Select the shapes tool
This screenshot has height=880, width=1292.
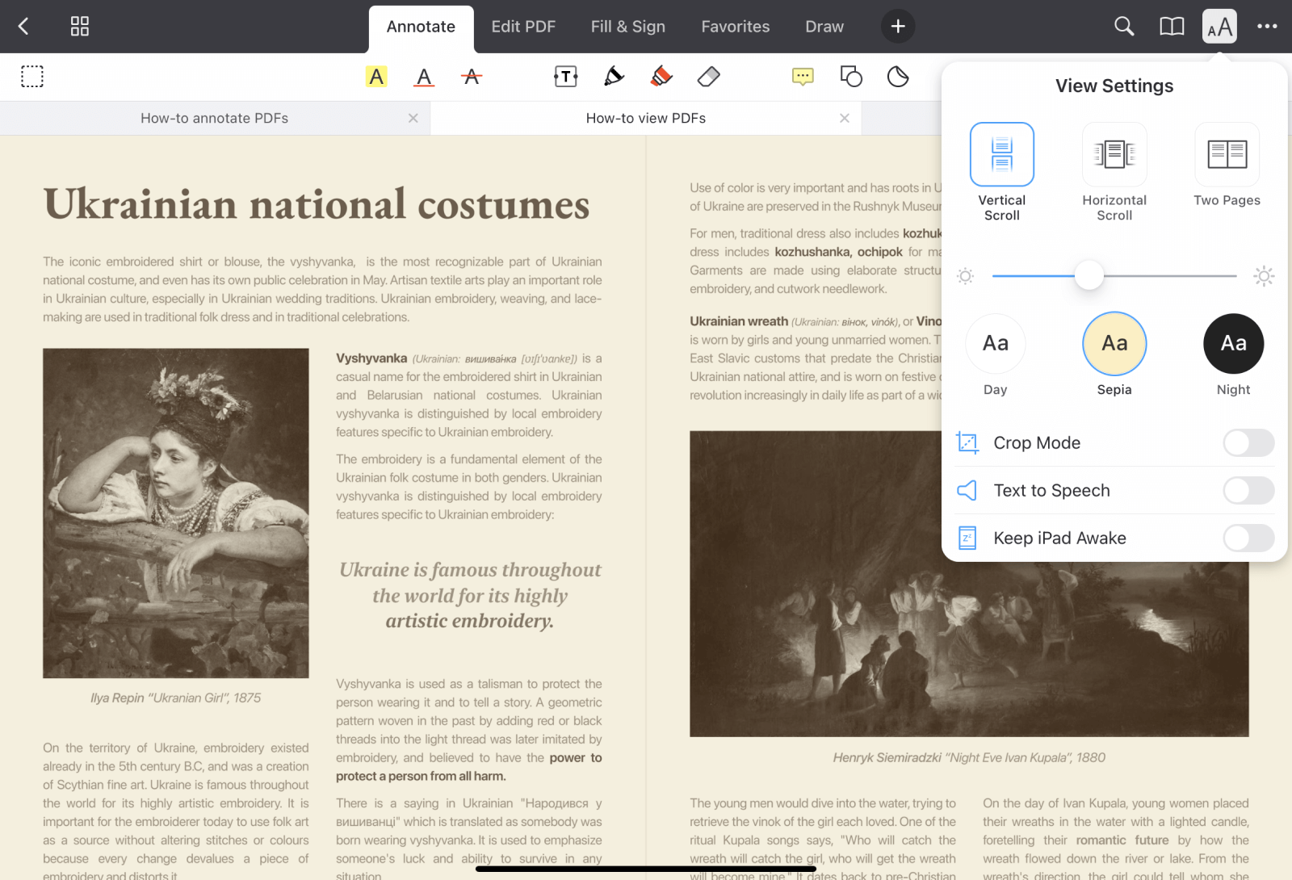point(851,77)
